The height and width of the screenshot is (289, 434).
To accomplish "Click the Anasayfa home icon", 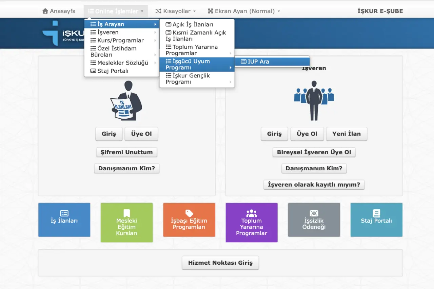I will point(45,11).
